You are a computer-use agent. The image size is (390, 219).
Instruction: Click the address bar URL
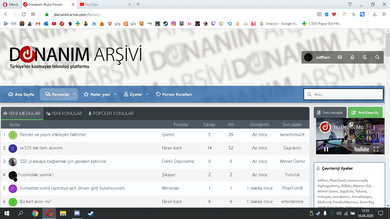click(x=77, y=15)
